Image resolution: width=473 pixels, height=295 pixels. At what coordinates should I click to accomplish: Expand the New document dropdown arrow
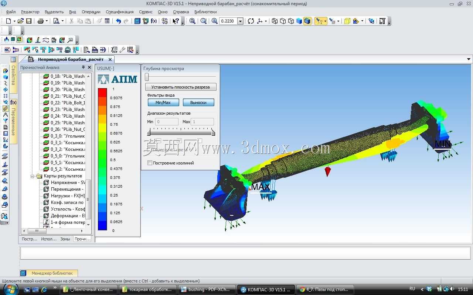pos(14,21)
